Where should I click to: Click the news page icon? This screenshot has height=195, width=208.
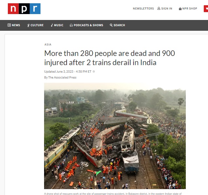tap(9, 25)
